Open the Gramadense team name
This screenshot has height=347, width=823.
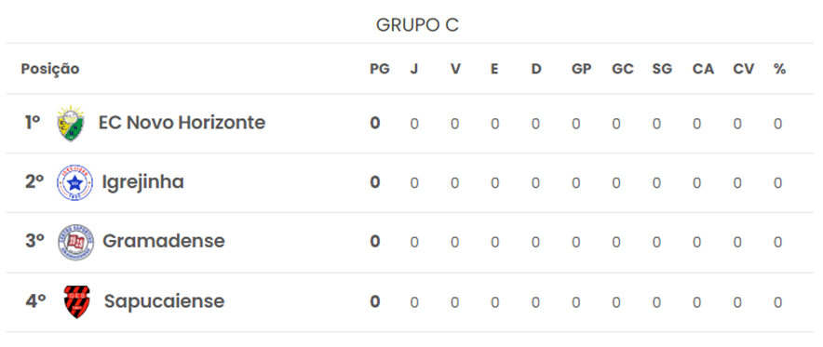pyautogui.click(x=163, y=241)
